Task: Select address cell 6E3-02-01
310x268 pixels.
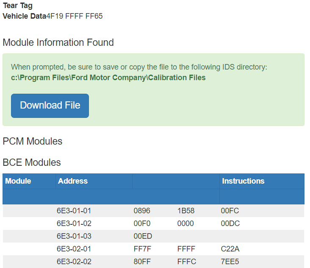Action: coord(74,249)
